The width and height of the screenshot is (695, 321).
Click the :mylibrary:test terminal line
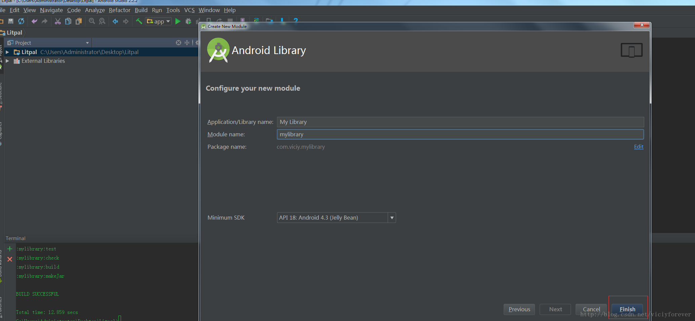36,249
